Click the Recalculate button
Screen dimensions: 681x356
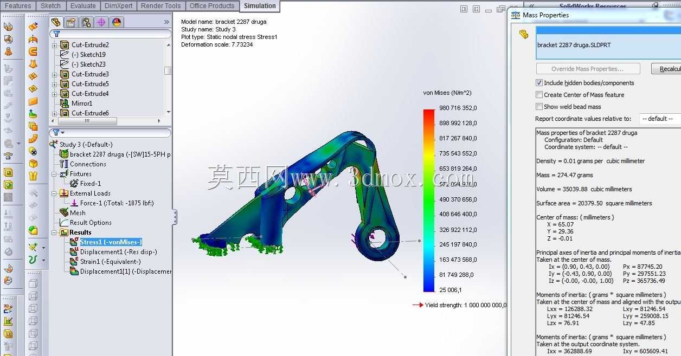(x=666, y=69)
